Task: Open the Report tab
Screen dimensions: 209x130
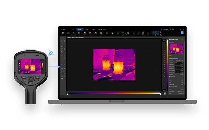Action: 94,29
